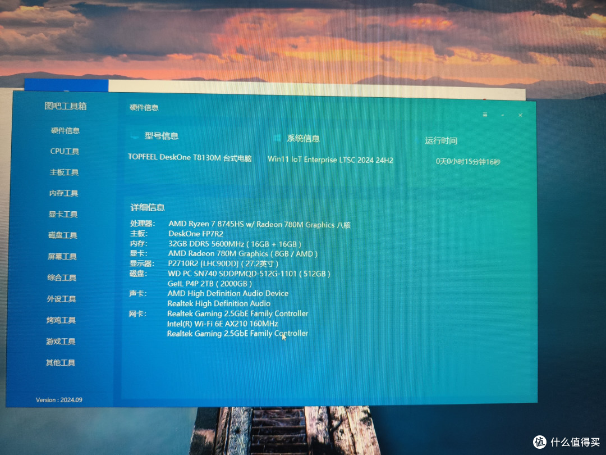This screenshot has width=606, height=455.
Task: Click the AMD Radeon 780M Graphics 8GB line
Action: [243, 254]
